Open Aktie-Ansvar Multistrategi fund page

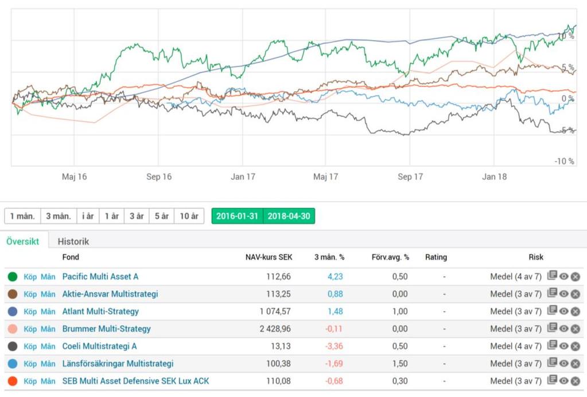pyautogui.click(x=110, y=294)
